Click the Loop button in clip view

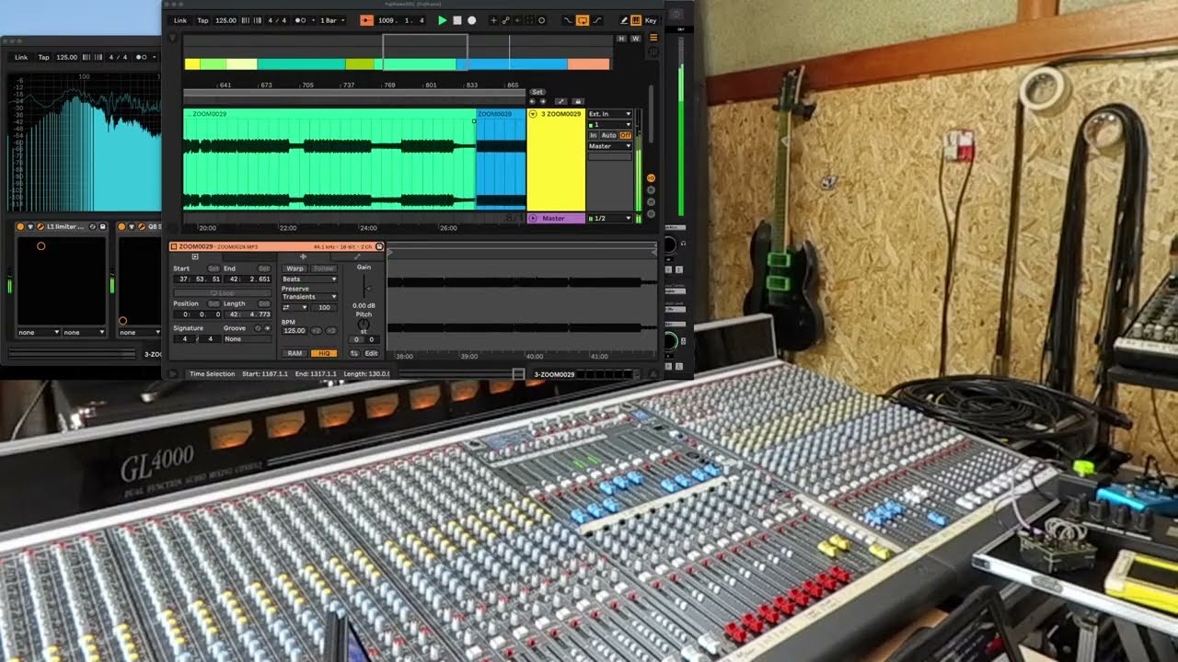(x=222, y=292)
